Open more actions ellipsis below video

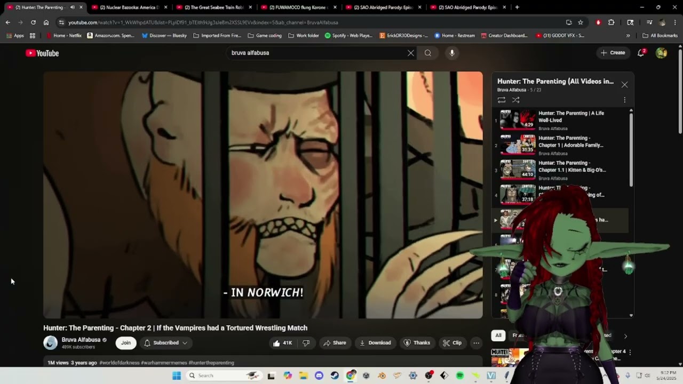pyautogui.click(x=476, y=343)
